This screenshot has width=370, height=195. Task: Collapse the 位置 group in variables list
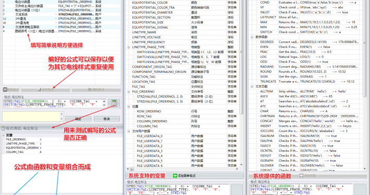coord(129,107)
